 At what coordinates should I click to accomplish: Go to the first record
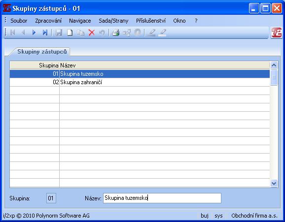pos(12,32)
